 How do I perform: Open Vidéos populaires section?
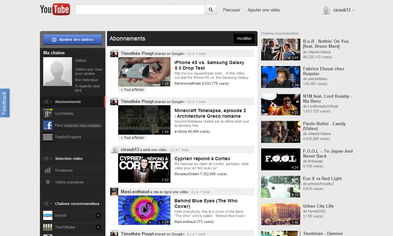tap(69, 182)
